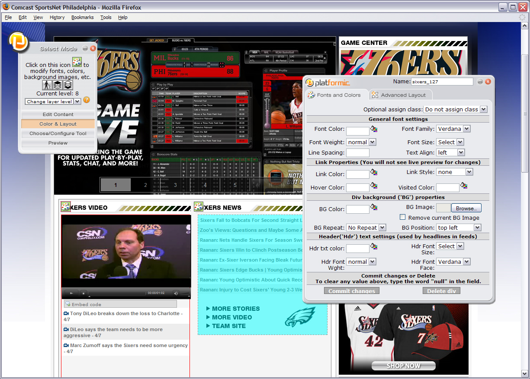Minimize the Platformic properties panel

point(480,82)
